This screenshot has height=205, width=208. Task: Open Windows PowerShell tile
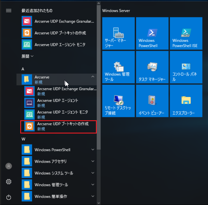(152, 33)
